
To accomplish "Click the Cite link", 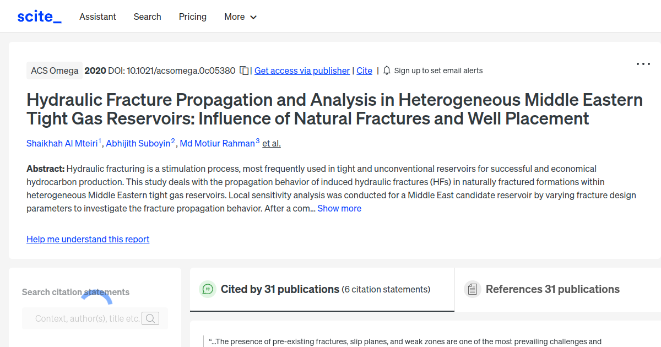I will click(x=364, y=71).
